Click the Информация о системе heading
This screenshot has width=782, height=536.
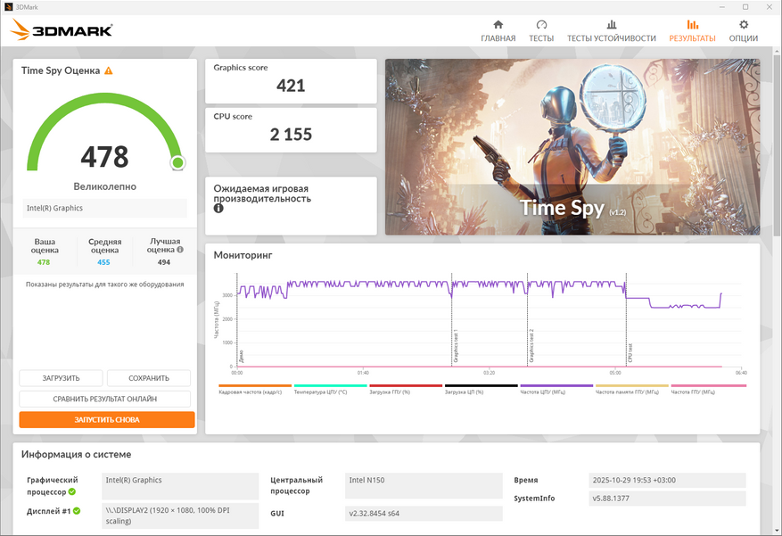tap(77, 454)
